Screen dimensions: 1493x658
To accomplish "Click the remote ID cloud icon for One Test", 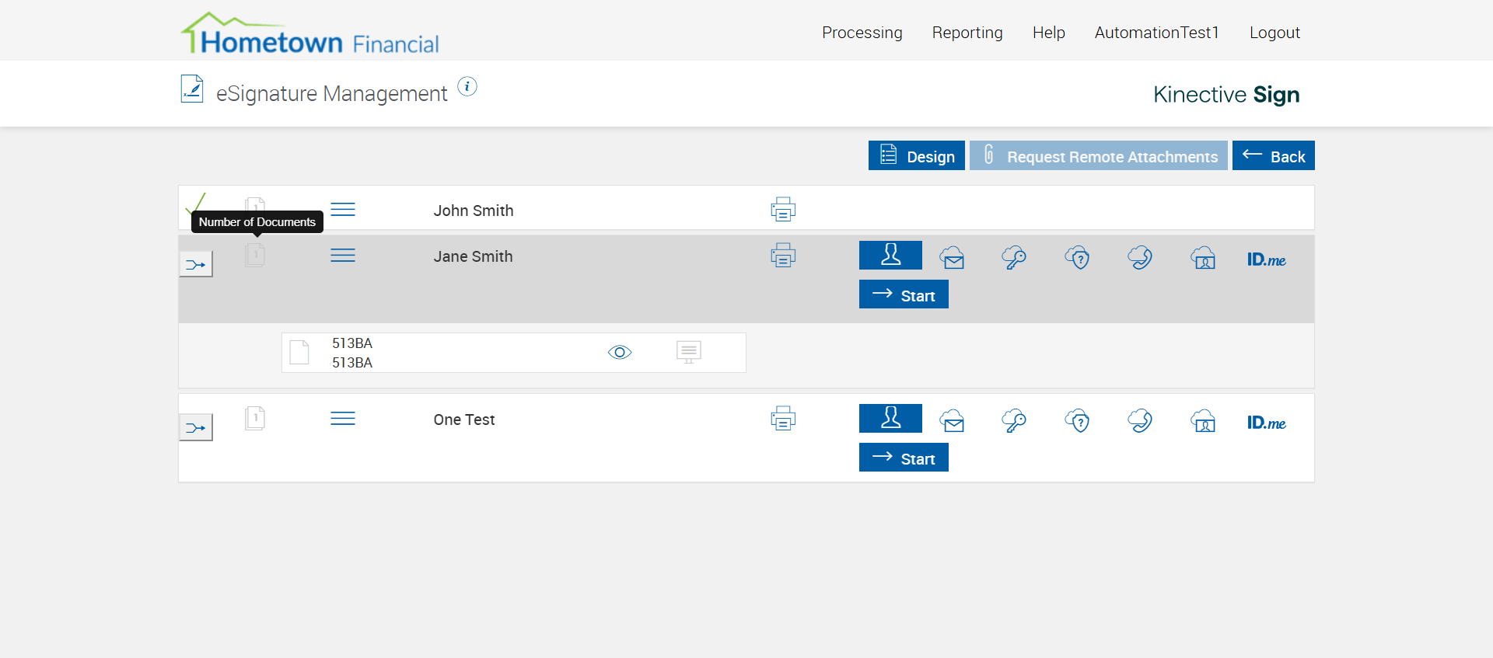I will click(1203, 420).
